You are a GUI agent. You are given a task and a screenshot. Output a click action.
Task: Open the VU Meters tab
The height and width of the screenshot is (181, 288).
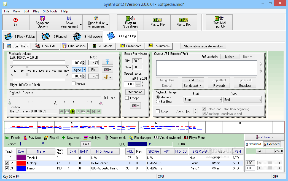click(102, 46)
